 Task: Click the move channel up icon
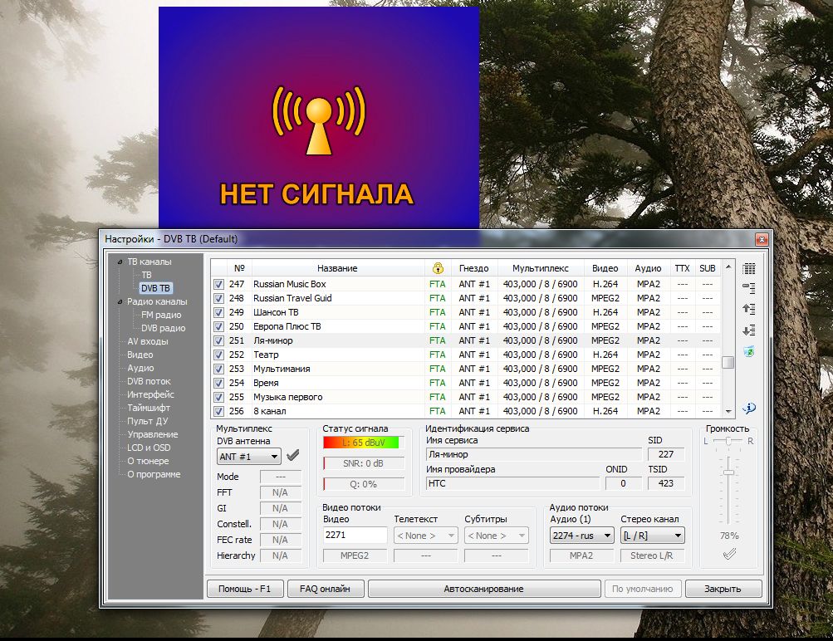click(x=749, y=309)
